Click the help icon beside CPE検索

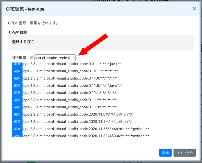[31, 58]
